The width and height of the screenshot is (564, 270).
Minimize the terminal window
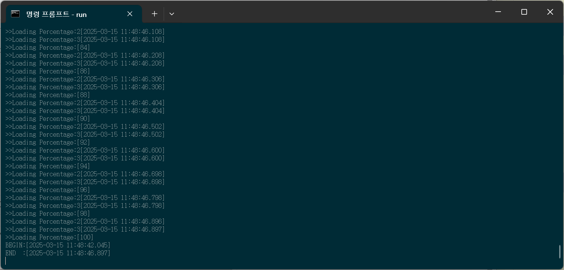point(498,12)
